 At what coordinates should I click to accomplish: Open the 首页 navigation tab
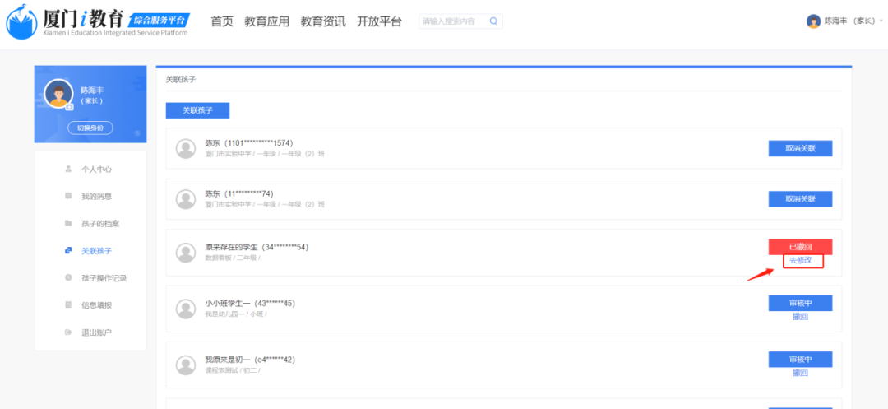coord(222,21)
